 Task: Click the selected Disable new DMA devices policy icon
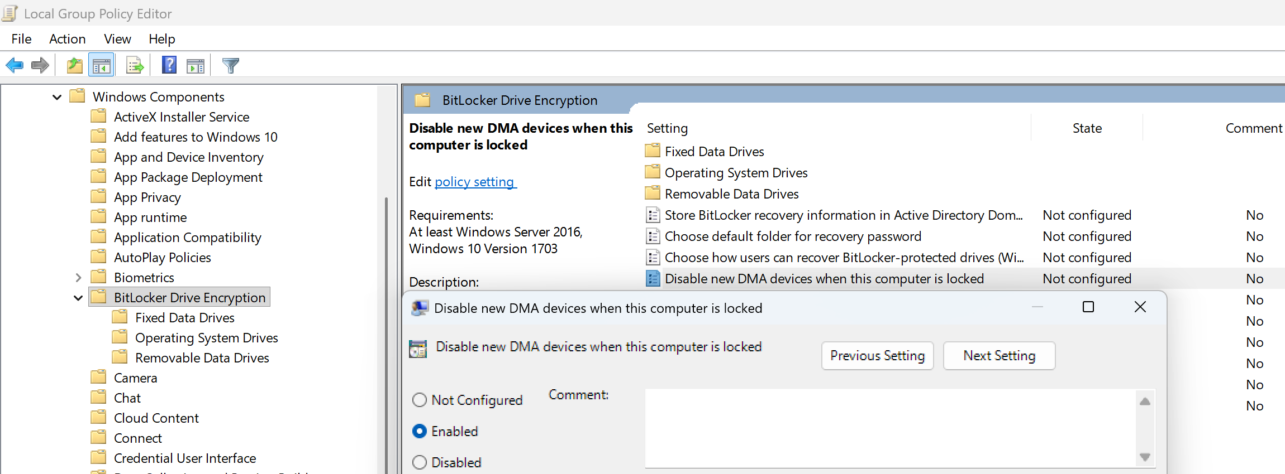(653, 278)
